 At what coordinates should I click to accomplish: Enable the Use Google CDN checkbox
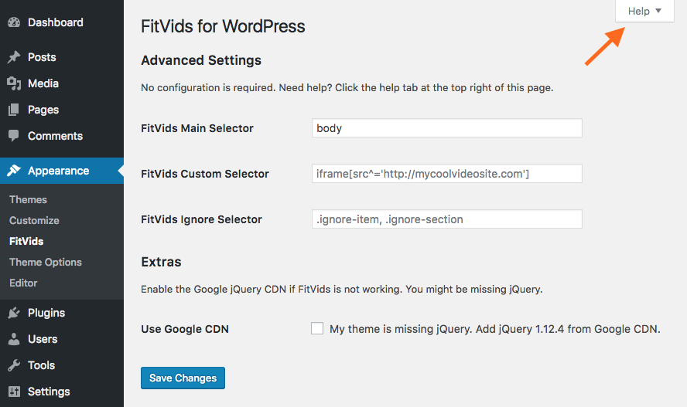pyautogui.click(x=317, y=328)
